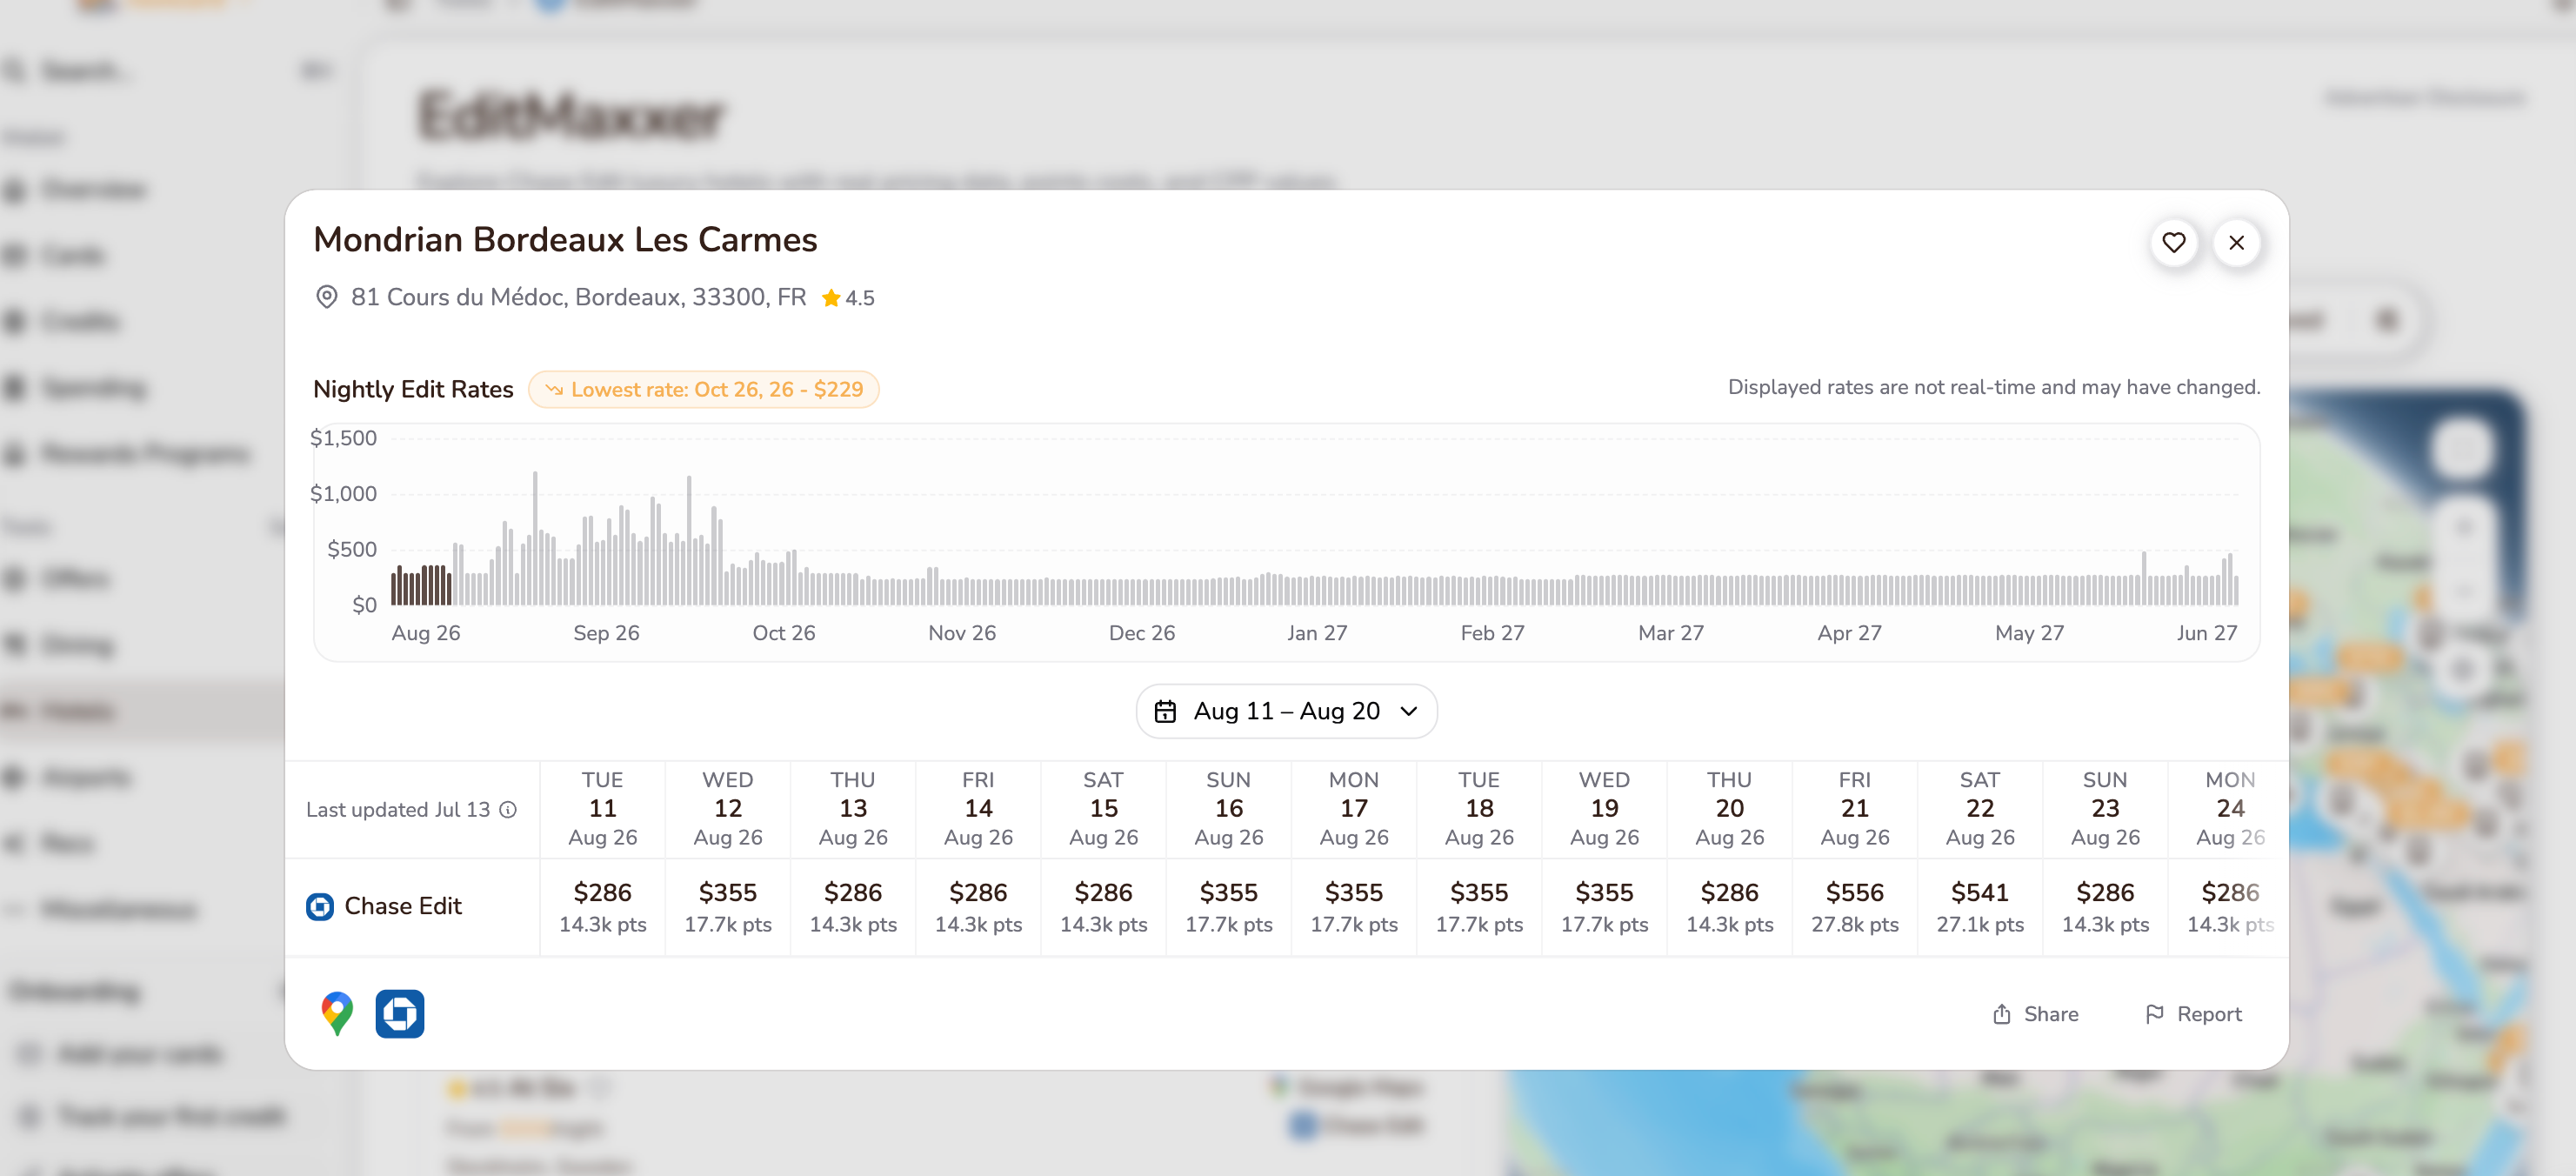Select the SAT 22 column header
This screenshot has height=1176, width=2576.
[1980, 808]
